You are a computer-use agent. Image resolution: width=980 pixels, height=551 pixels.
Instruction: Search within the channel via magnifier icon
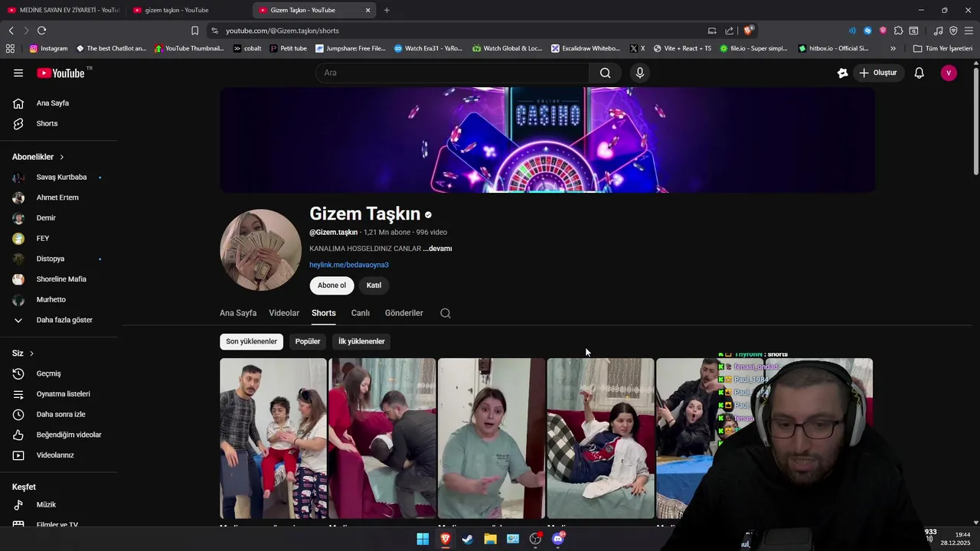tap(446, 313)
